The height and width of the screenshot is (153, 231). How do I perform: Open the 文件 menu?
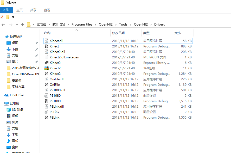pos(6,10)
